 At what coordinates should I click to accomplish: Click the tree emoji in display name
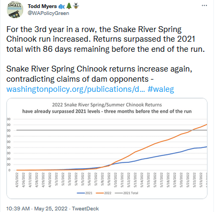69,6
